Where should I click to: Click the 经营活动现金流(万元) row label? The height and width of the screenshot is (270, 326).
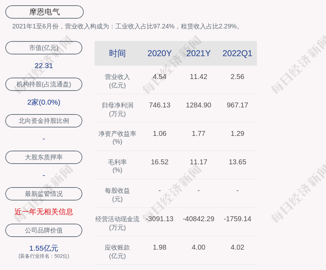(117, 223)
